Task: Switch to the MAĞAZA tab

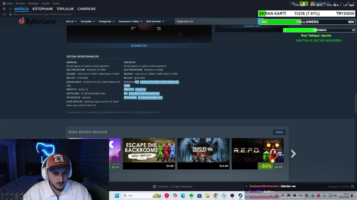Action: tap(21, 9)
